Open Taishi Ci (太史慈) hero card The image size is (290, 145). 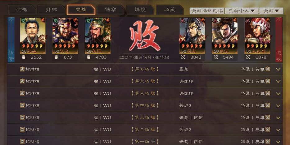[x=257, y=36]
